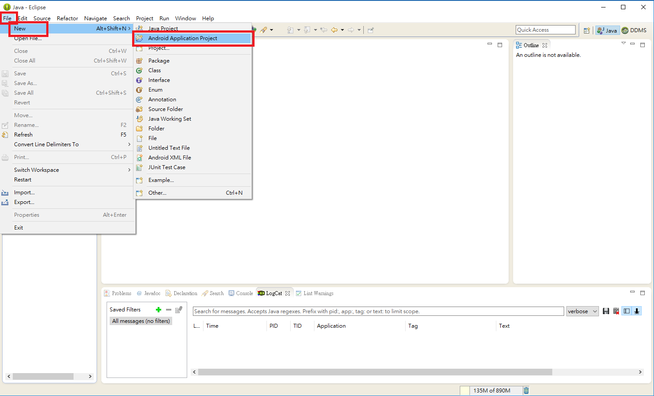The image size is (654, 396).
Task: Maximize the LogCat bottom panel
Action: click(643, 293)
